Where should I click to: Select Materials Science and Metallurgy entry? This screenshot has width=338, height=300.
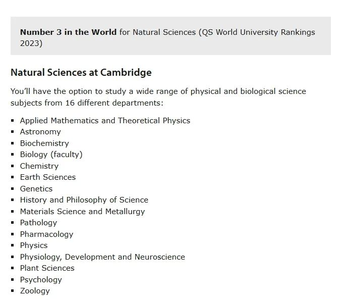(83, 212)
